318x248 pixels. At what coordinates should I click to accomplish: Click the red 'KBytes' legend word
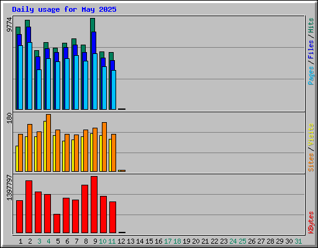311,223
